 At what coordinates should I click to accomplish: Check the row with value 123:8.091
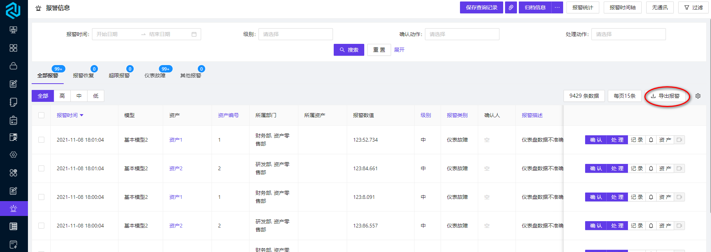pos(41,197)
